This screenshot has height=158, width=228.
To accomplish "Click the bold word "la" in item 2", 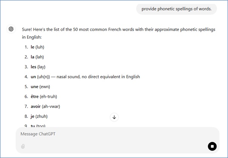I will click(32, 57).
